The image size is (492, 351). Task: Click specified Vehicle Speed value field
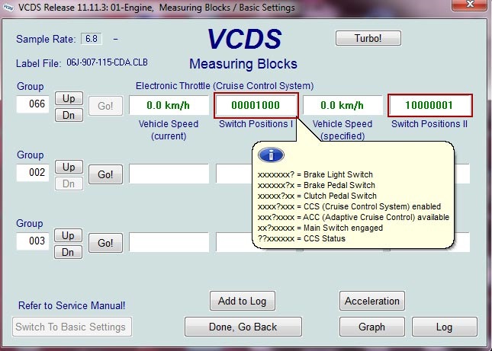tap(342, 105)
